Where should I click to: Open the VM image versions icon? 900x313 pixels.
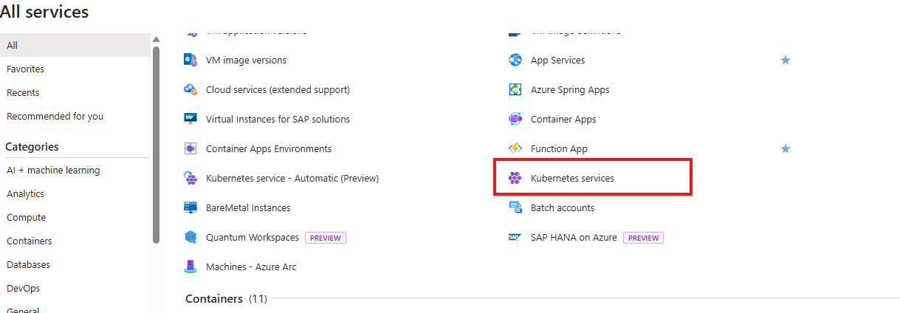[x=190, y=60]
